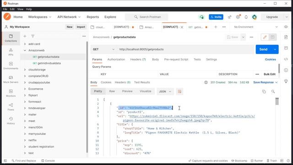Open the History sidebar panel
The height and width of the screenshot is (165, 293).
(x=11, y=121)
